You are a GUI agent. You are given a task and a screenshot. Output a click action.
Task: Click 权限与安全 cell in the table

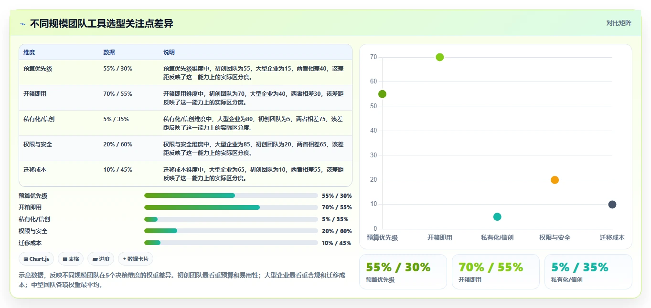pyautogui.click(x=38, y=144)
